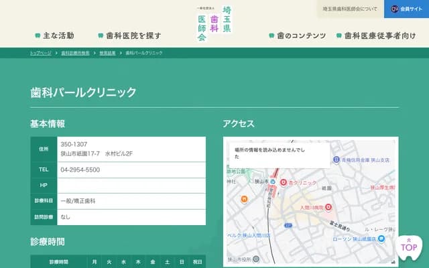Click the map location error message box
The width and height of the screenshot is (429, 268).
click(280, 153)
